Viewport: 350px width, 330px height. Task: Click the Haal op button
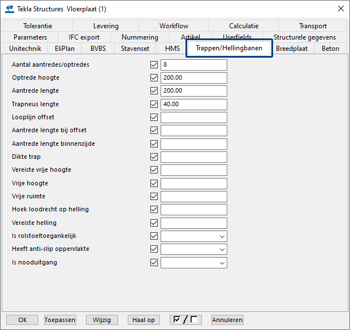pos(143,320)
